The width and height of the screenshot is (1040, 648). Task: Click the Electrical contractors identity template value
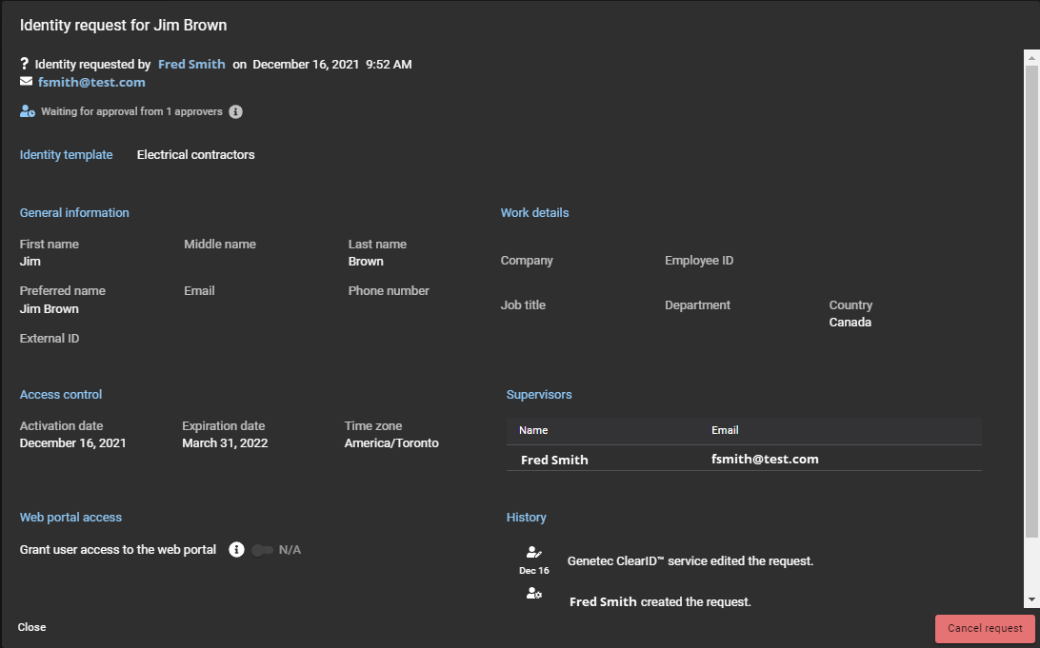tap(195, 154)
